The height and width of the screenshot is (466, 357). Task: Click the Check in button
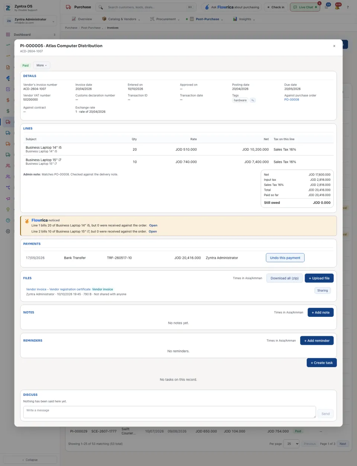click(276, 7)
